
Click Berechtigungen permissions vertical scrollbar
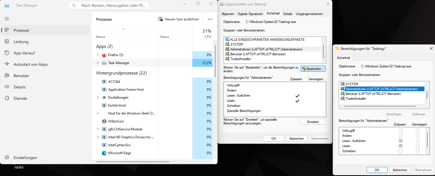tap(427, 140)
